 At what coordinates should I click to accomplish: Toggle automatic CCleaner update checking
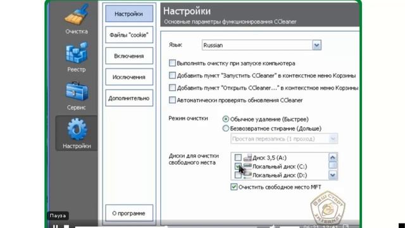tap(172, 100)
